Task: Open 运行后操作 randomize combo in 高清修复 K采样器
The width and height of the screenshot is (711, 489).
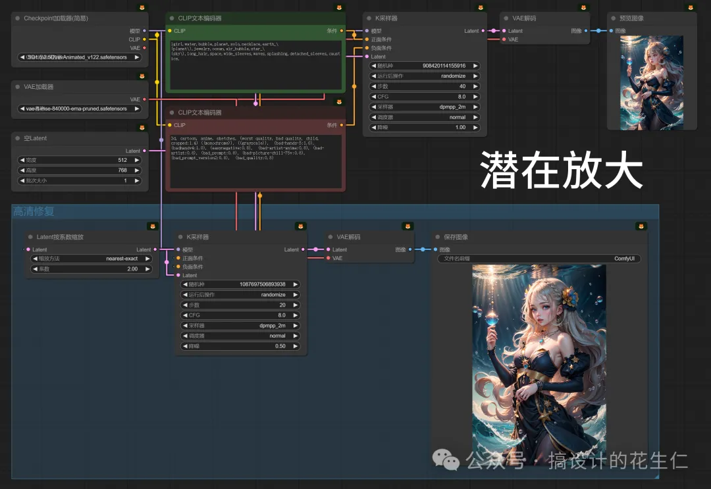Action: (240, 295)
